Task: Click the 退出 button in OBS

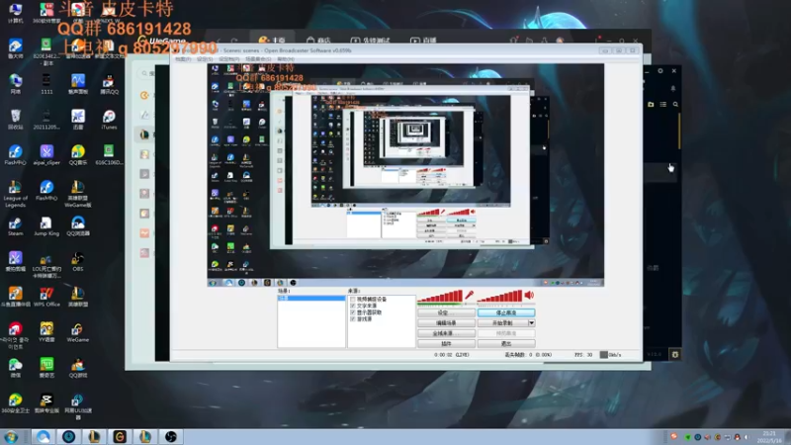Action: tap(506, 343)
